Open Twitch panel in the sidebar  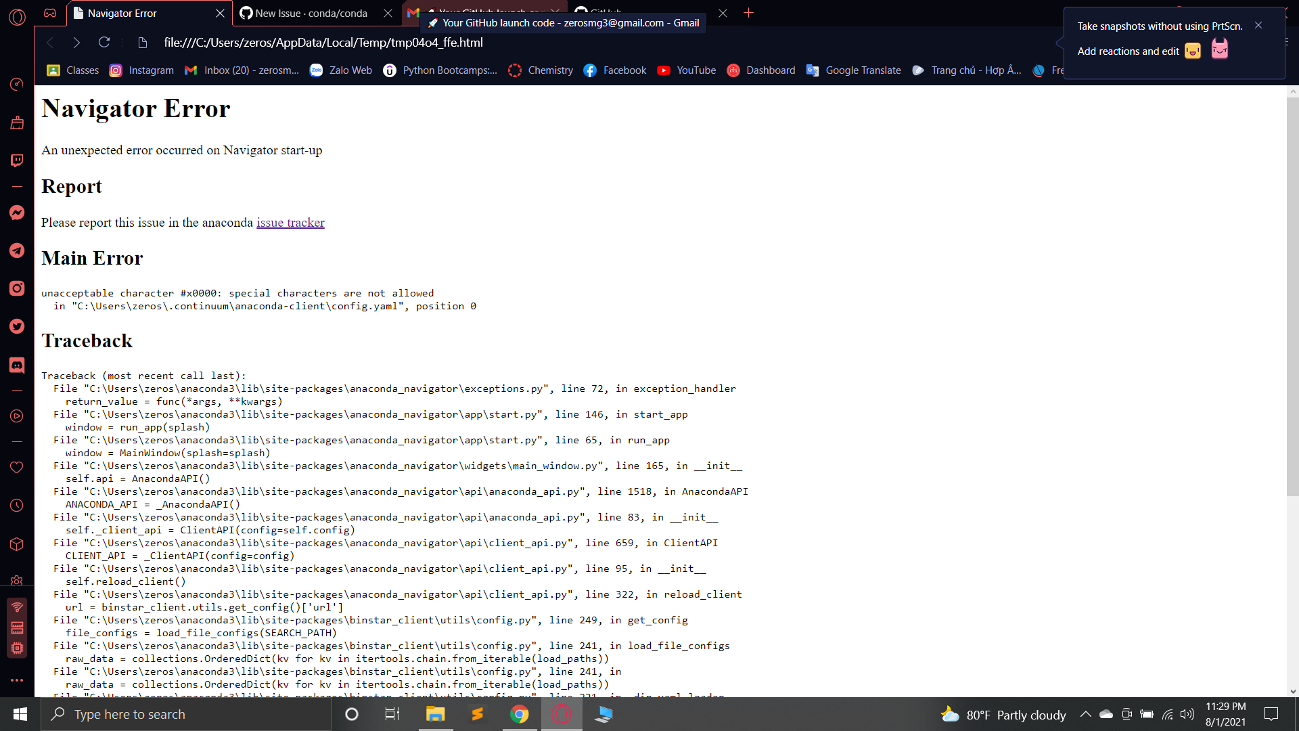coord(17,160)
